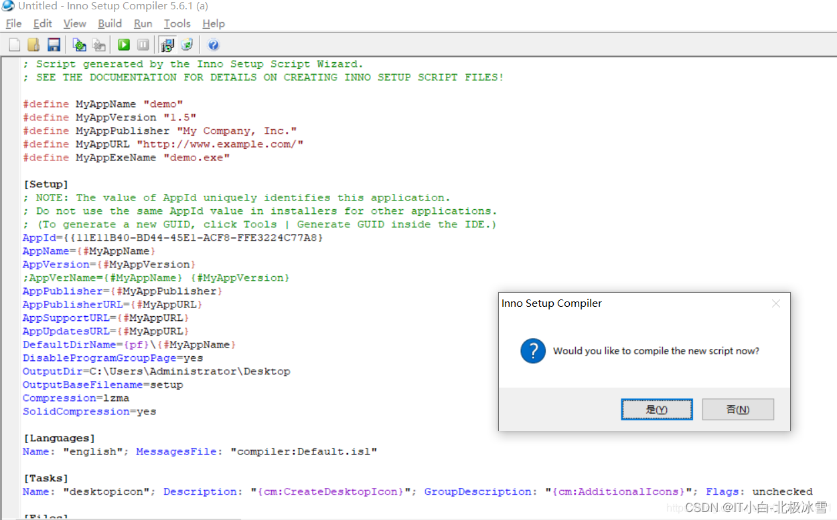Open the Tools menu
Viewport: 837px width, 520px height.
[177, 23]
